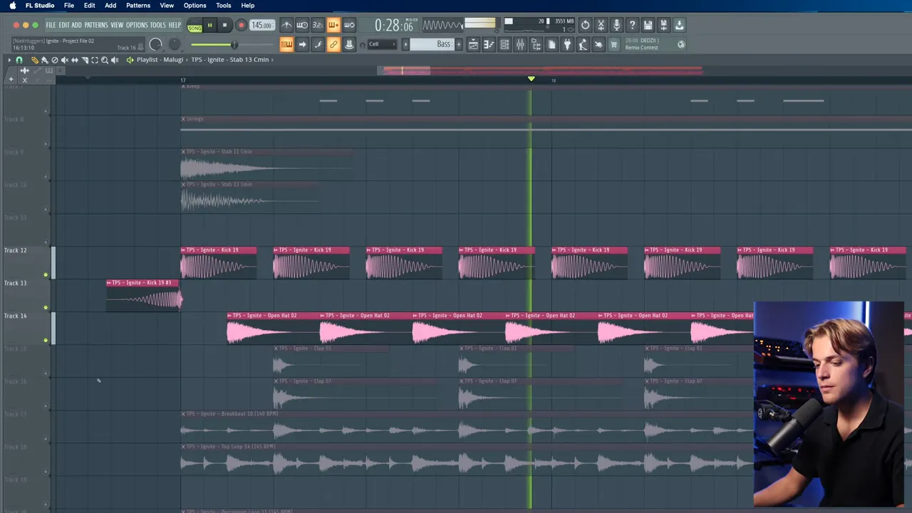Viewport: 912px width, 513px height.
Task: Toggle the Pat/Song mode switch
Action: point(195,26)
